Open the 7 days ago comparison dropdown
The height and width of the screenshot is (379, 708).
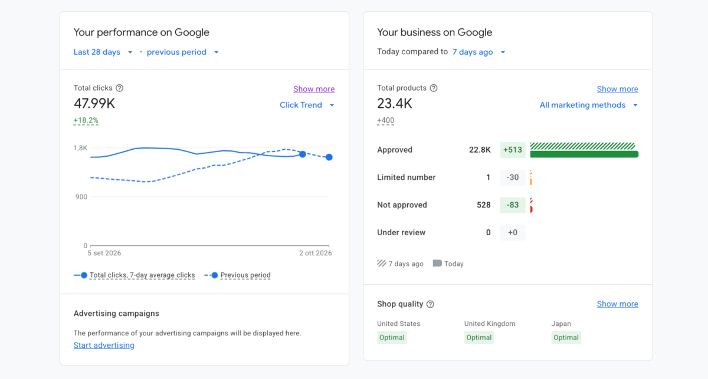(x=479, y=52)
